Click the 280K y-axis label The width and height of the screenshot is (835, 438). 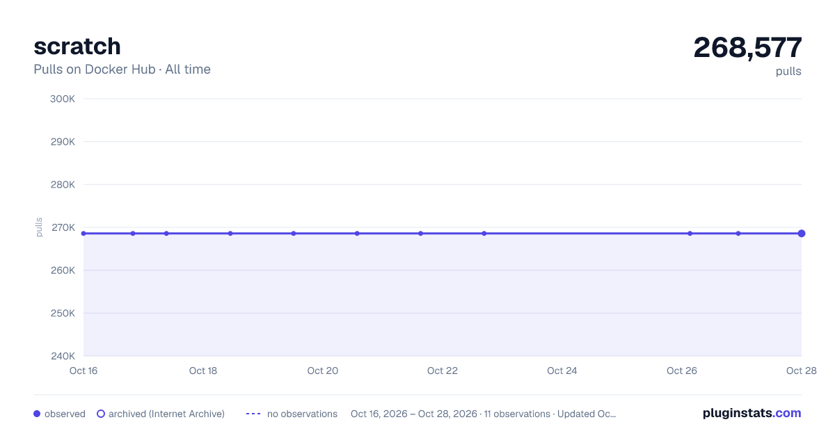(x=63, y=184)
